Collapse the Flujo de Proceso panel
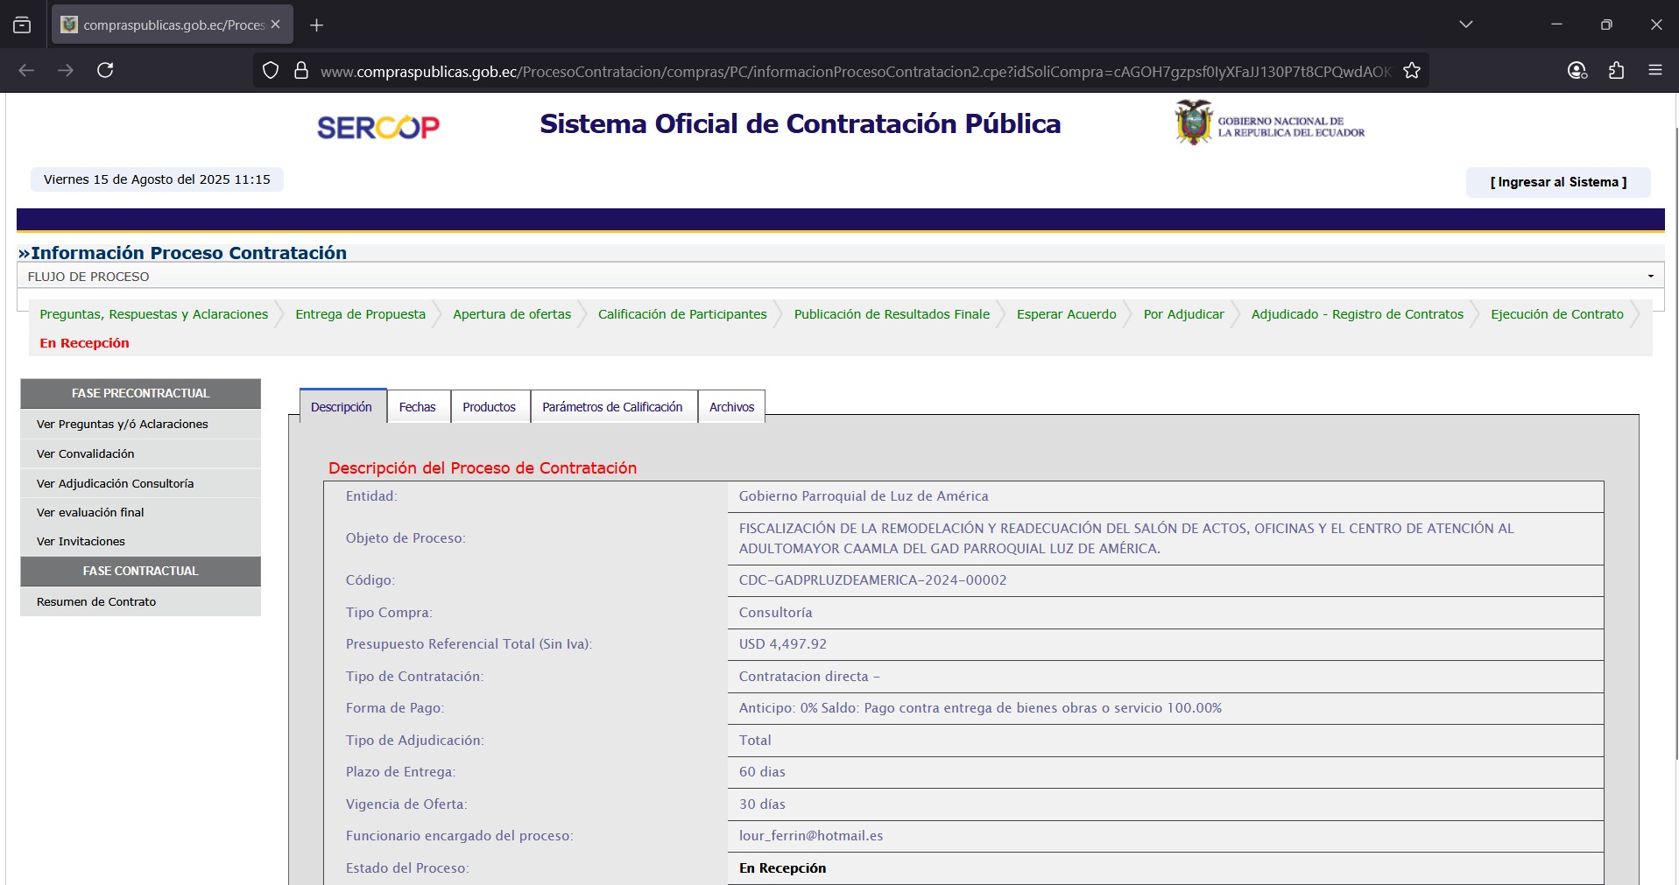Image resolution: width=1679 pixels, height=885 pixels. point(1650,277)
